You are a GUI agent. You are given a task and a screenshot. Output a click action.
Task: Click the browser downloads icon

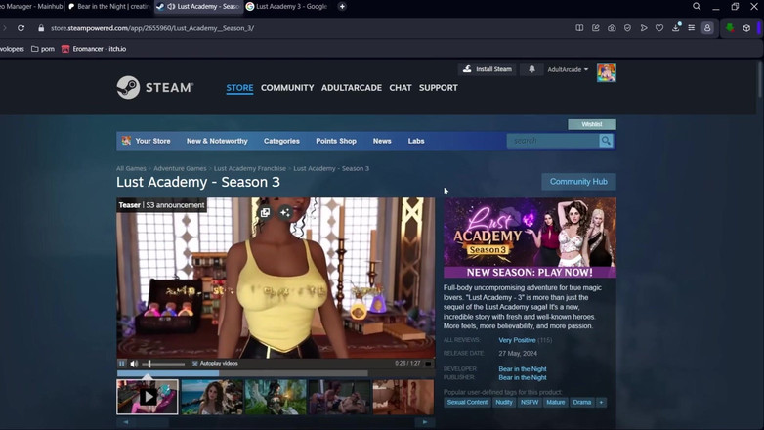(675, 28)
